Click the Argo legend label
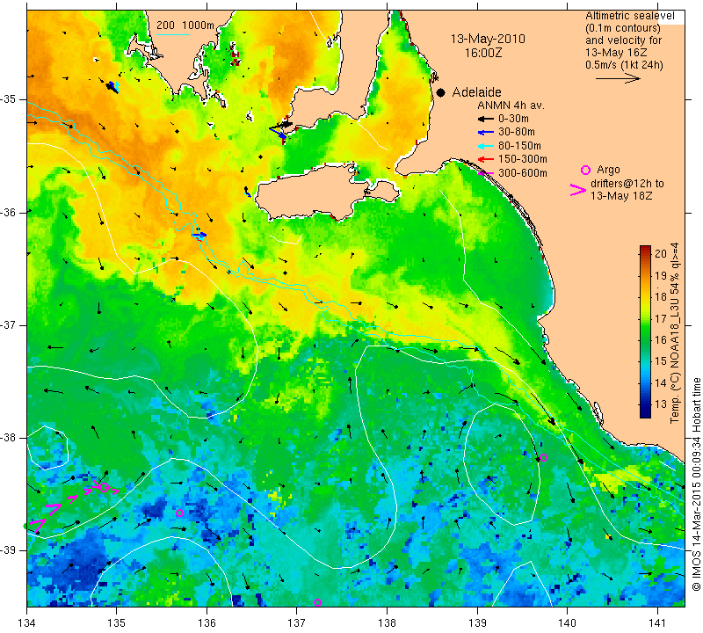The image size is (703, 633). point(608,170)
